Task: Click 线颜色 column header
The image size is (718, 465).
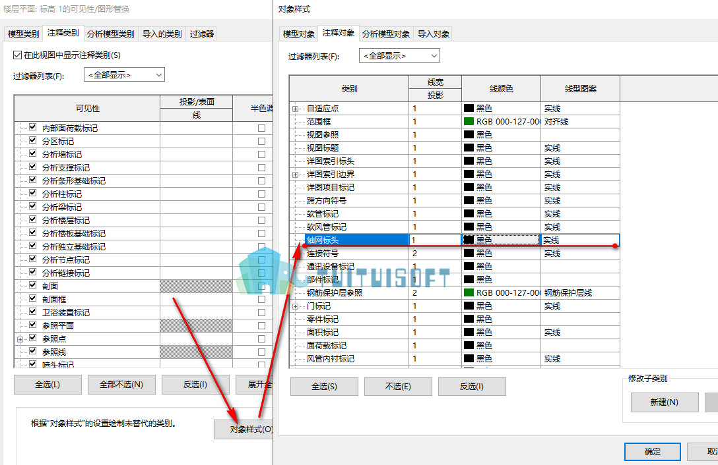Action: click(x=502, y=89)
